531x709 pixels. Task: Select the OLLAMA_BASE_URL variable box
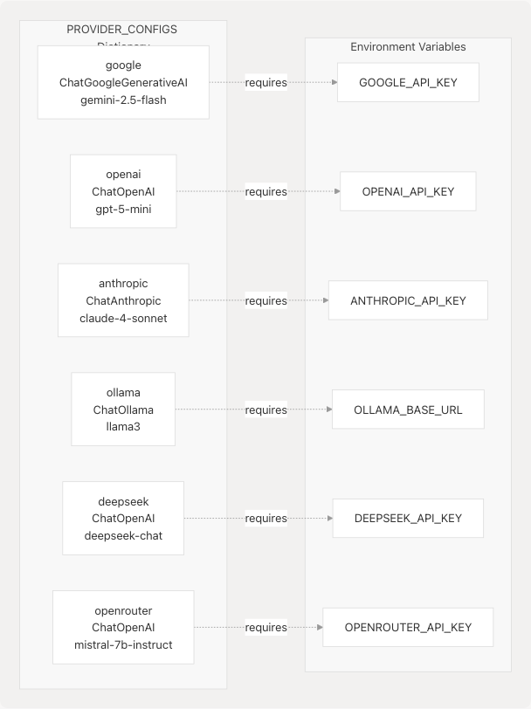[x=408, y=410]
